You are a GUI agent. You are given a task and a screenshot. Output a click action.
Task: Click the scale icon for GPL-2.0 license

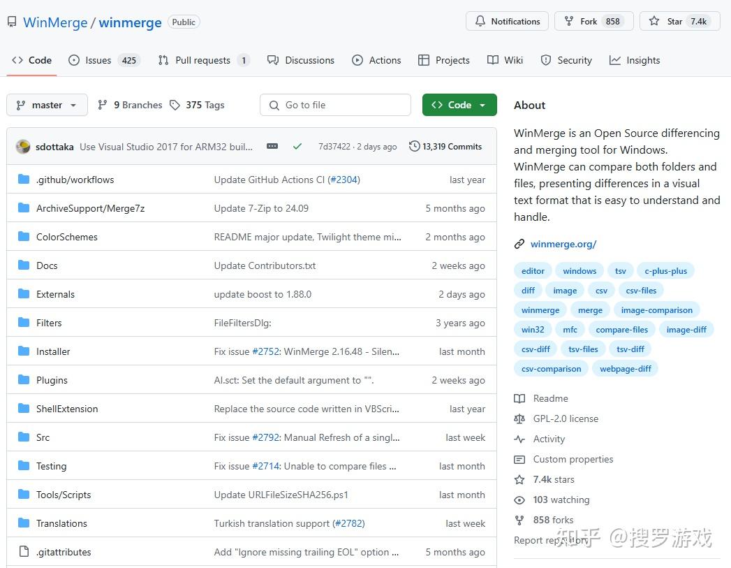[519, 418]
